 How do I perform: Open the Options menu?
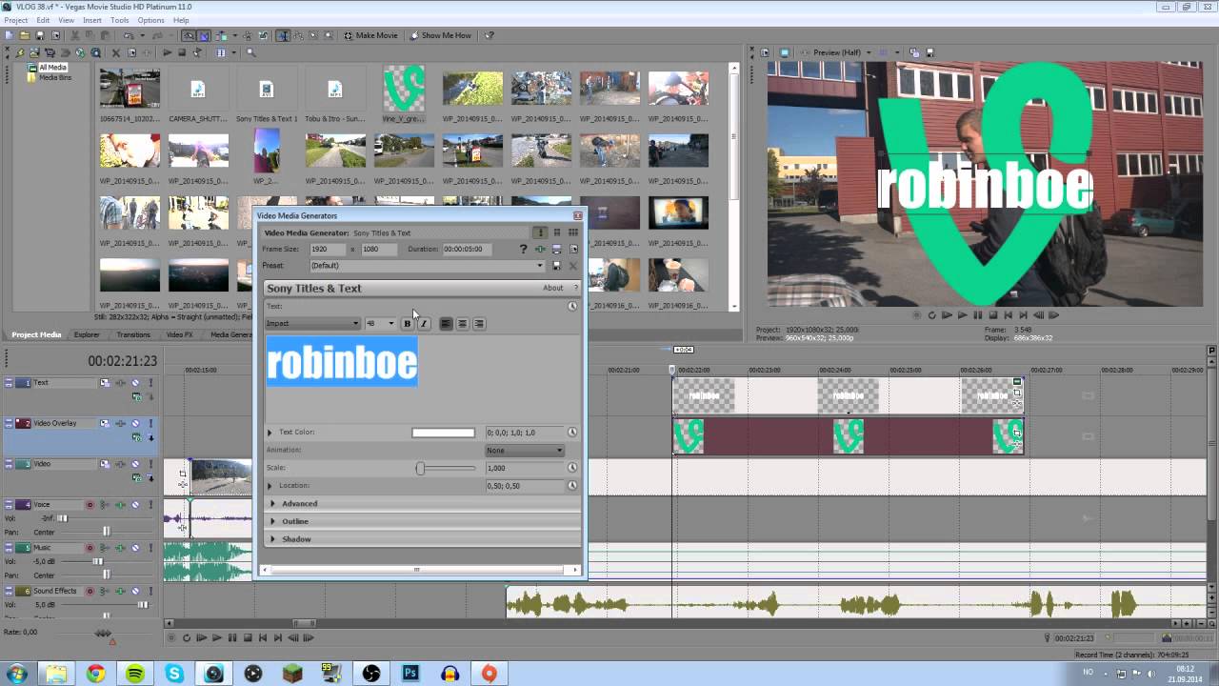tap(150, 20)
